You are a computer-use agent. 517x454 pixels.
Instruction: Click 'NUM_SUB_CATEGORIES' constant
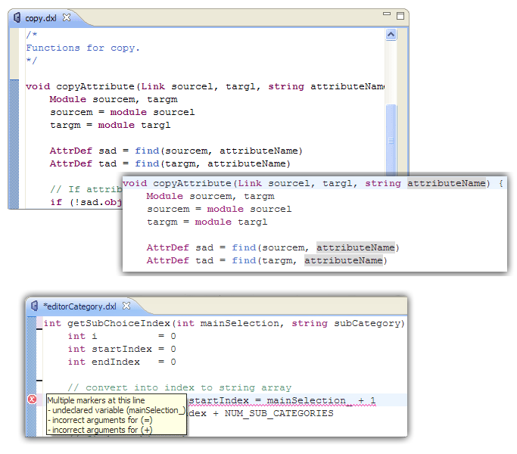[x=279, y=413]
